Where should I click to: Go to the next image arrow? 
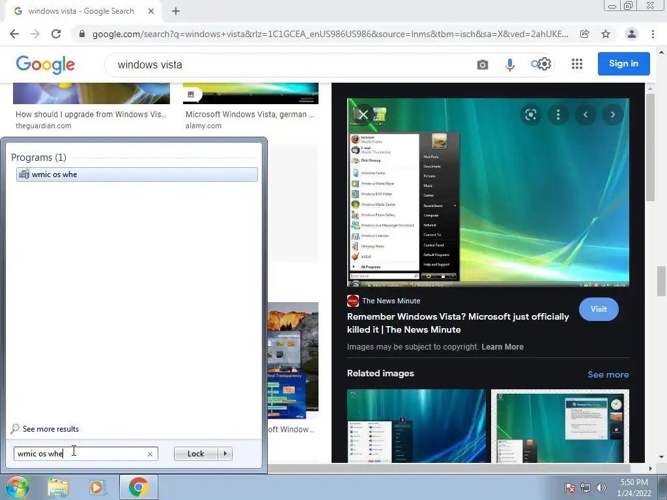tap(612, 115)
